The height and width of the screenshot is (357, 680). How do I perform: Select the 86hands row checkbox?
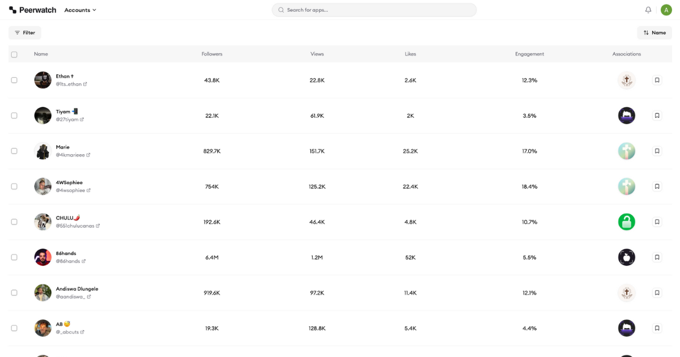tap(14, 257)
